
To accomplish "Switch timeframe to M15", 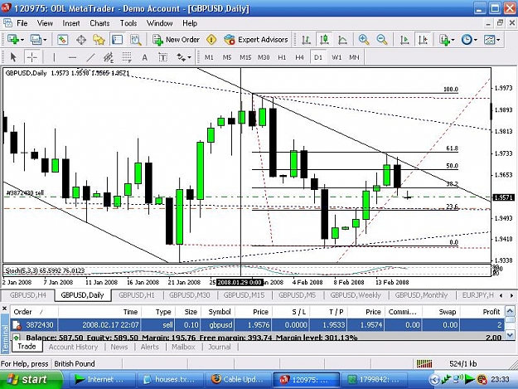I will click(245, 57).
